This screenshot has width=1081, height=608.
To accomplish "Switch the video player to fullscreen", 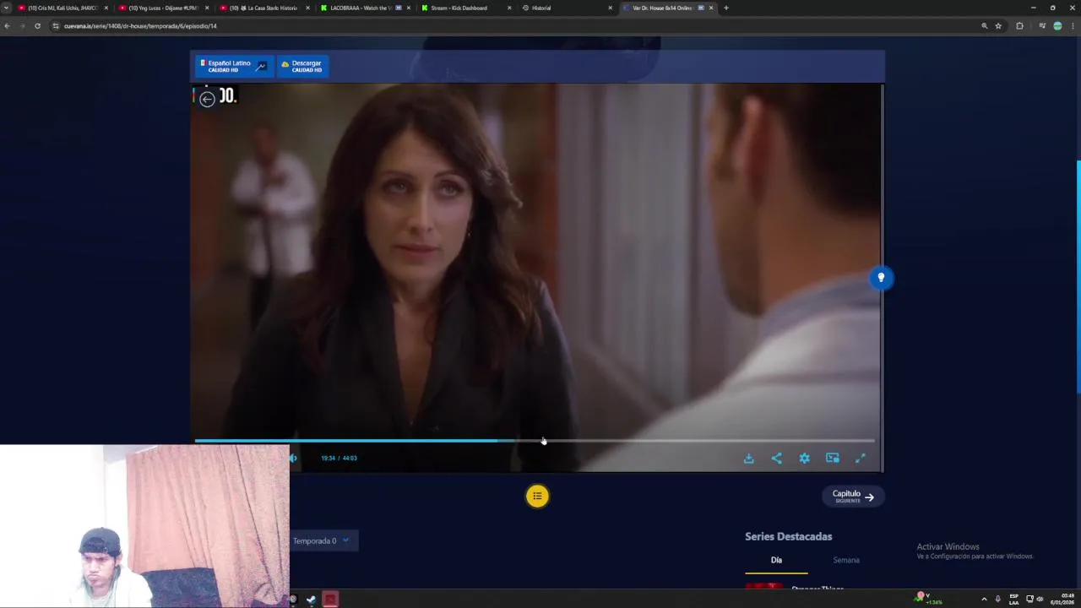I will [x=860, y=458].
